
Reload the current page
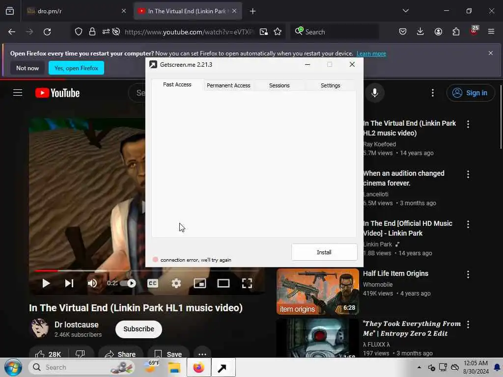click(x=47, y=32)
